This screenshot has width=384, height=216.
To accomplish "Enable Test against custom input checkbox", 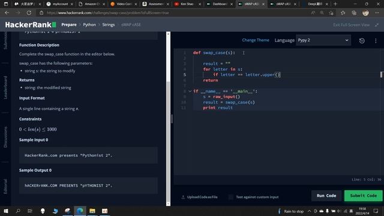I will 230,197.
